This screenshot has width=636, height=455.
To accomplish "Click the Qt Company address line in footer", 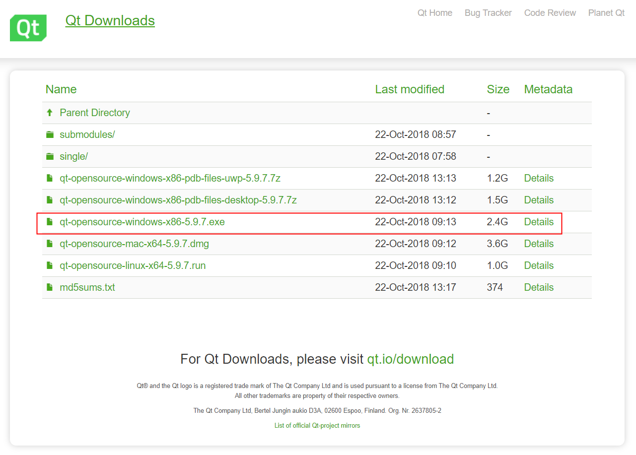I will click(x=317, y=410).
